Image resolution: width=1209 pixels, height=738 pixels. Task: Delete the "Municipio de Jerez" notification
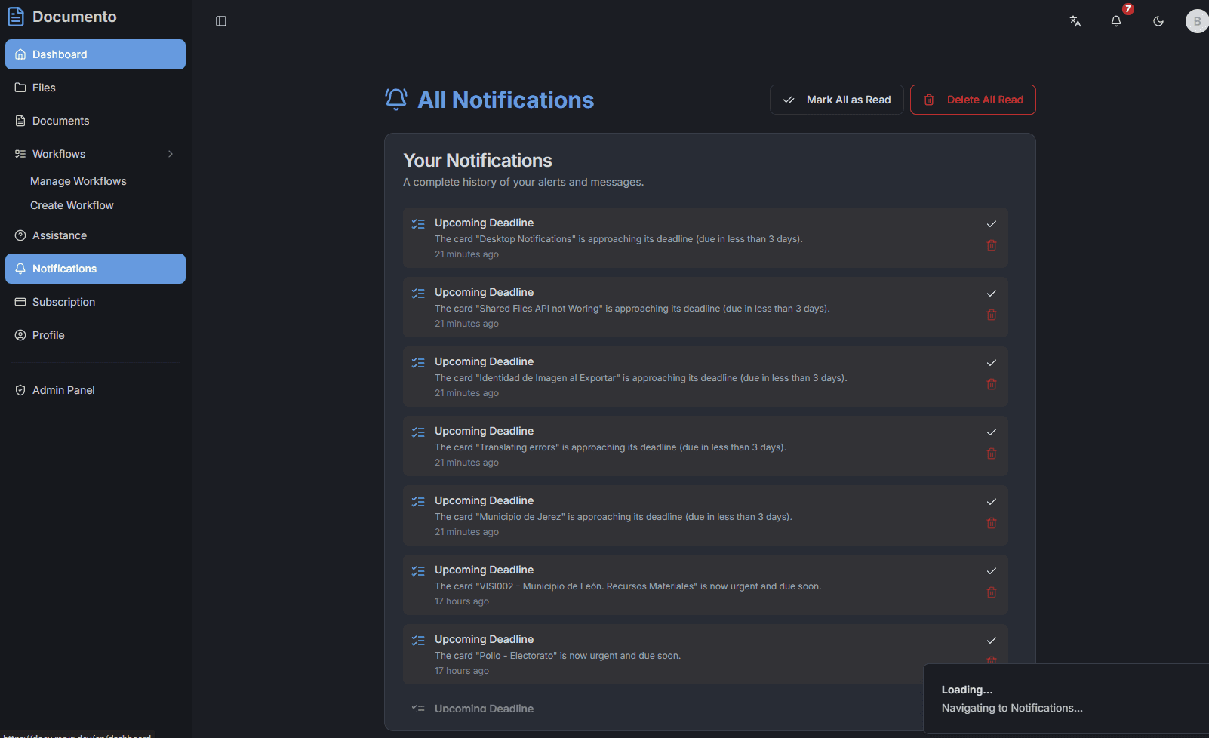(x=992, y=523)
